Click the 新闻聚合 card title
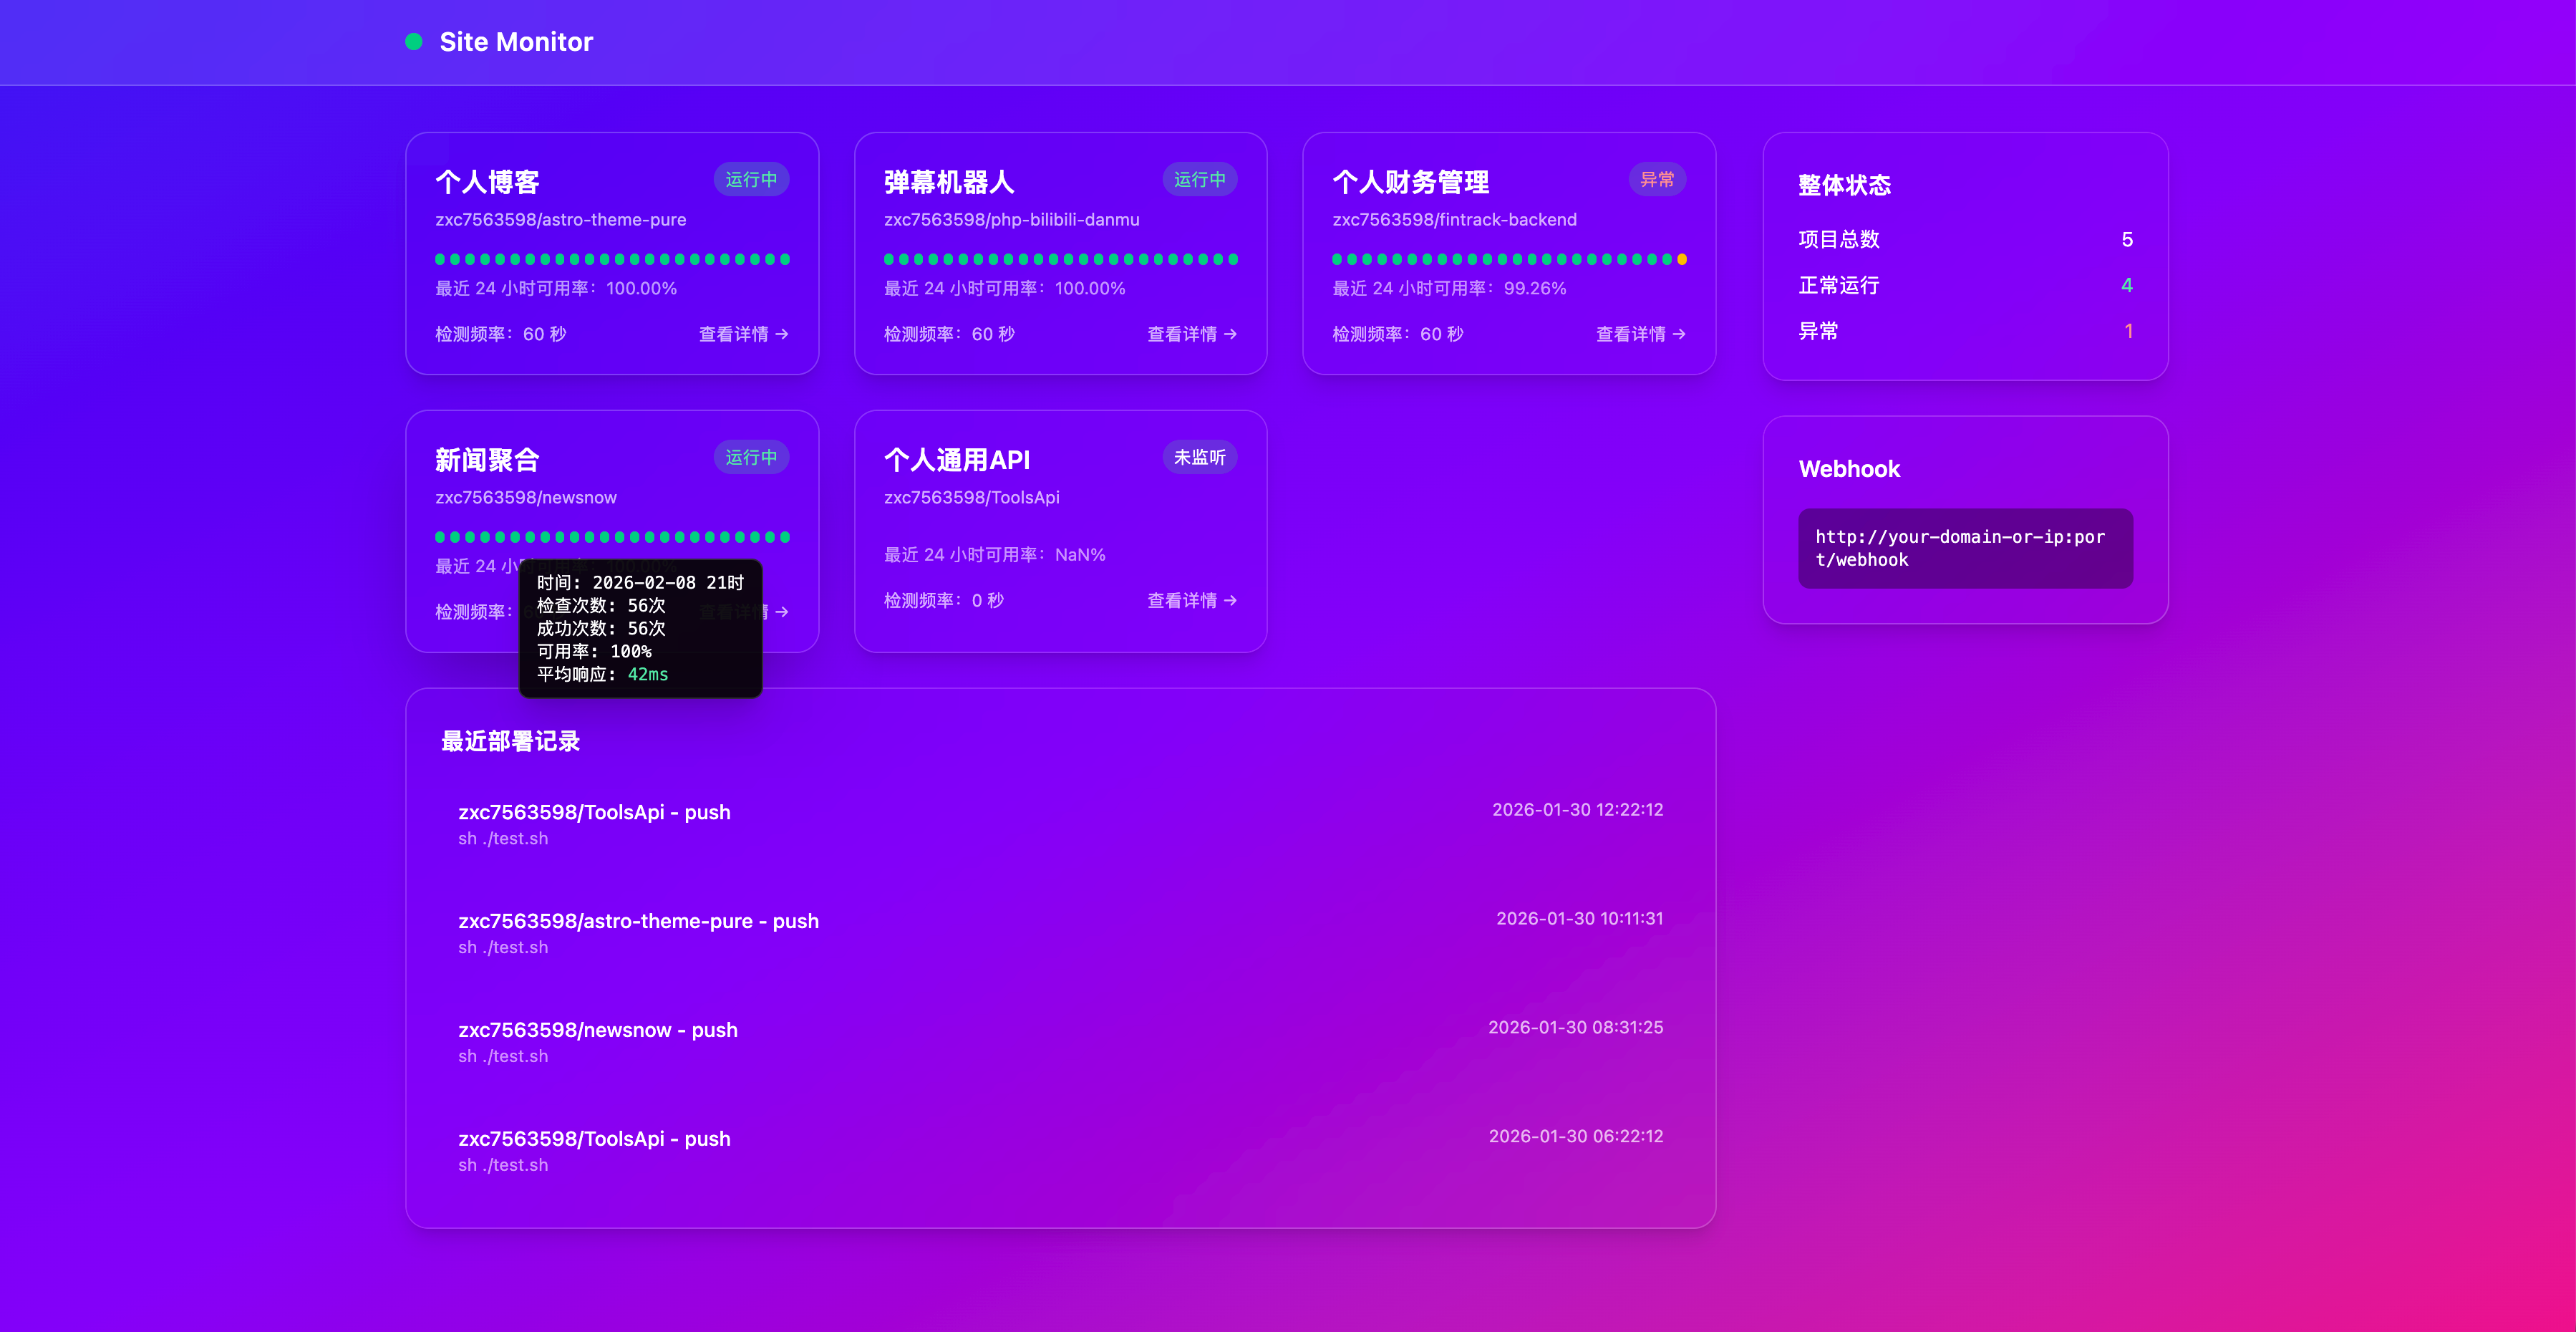The height and width of the screenshot is (1332, 2576). (x=487, y=460)
